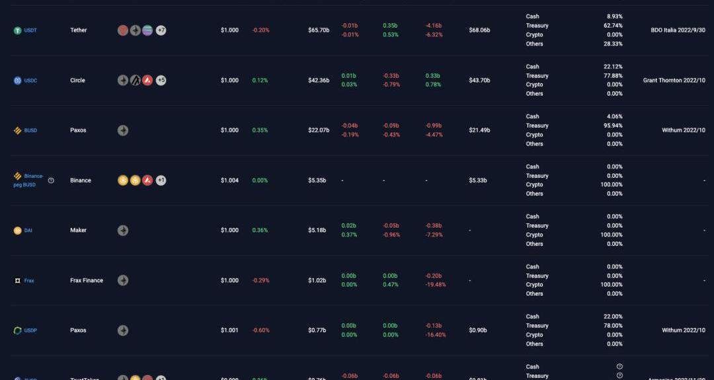Click the question mark icon in bottom Cash row
The image size is (714, 380).
[619, 367]
